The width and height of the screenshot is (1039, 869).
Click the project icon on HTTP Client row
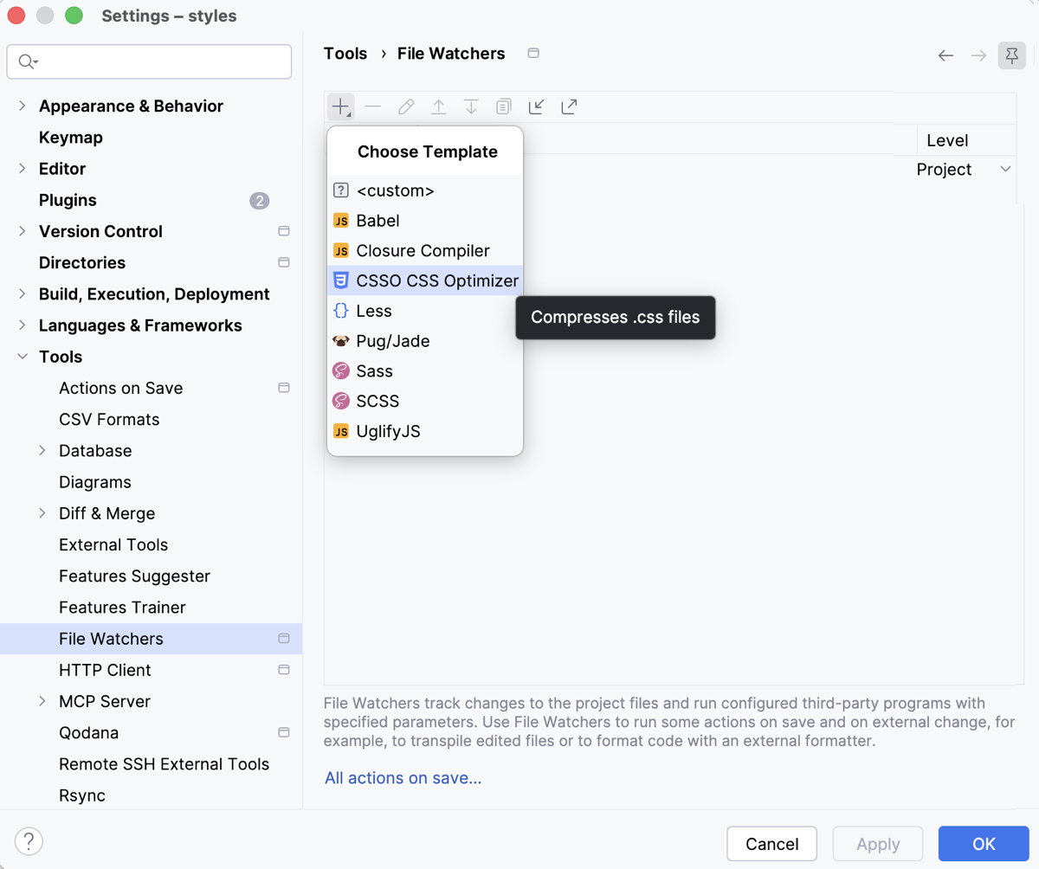point(283,670)
